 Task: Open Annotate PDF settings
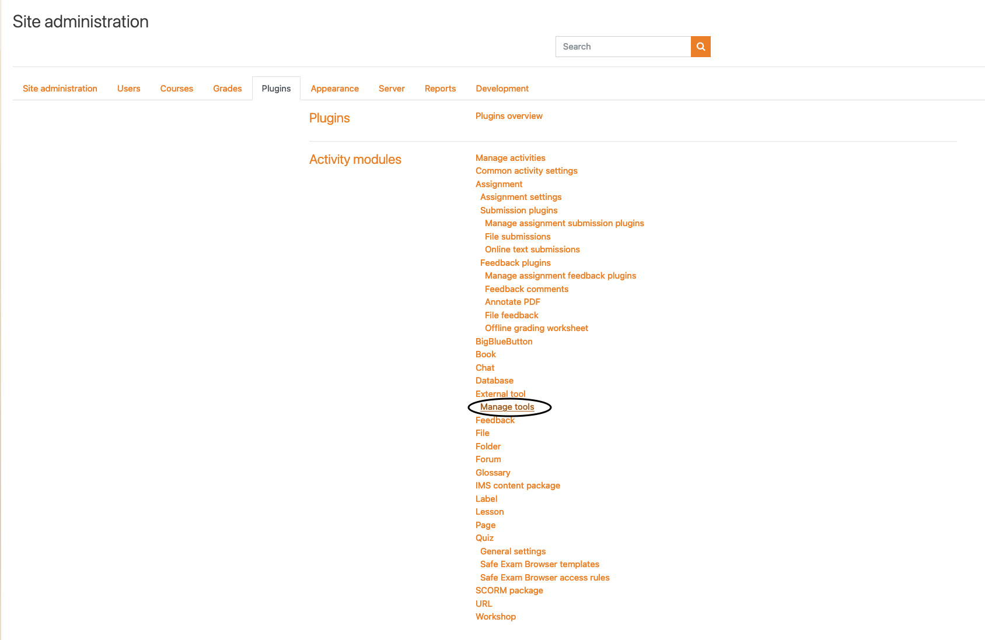512,302
